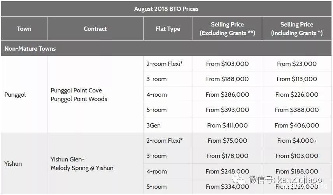
Task: Click "Selling Price (Including Grants)" header
Action: (297, 28)
